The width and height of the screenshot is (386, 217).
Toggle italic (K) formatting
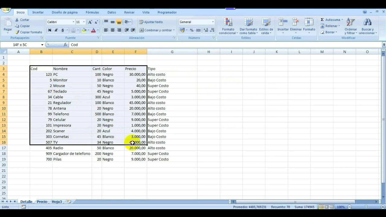coord(56,30)
